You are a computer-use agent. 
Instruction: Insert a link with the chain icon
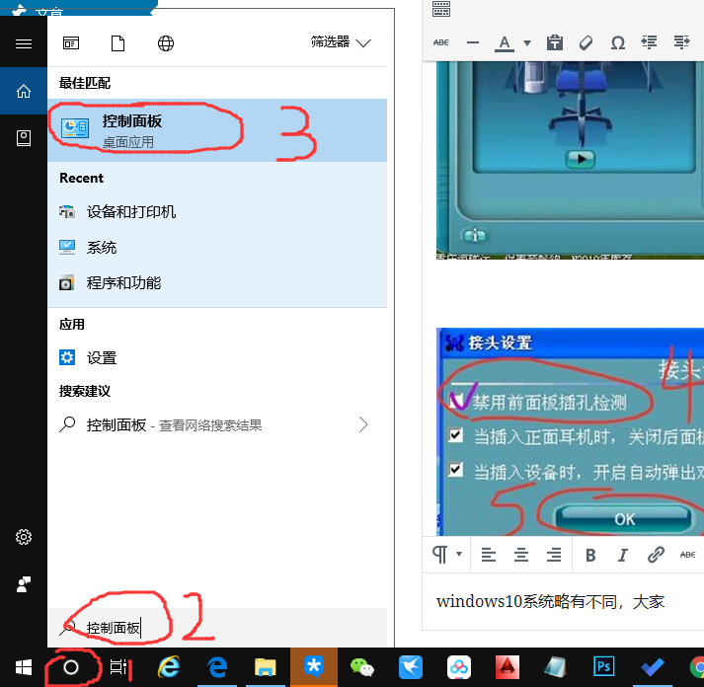(x=656, y=555)
